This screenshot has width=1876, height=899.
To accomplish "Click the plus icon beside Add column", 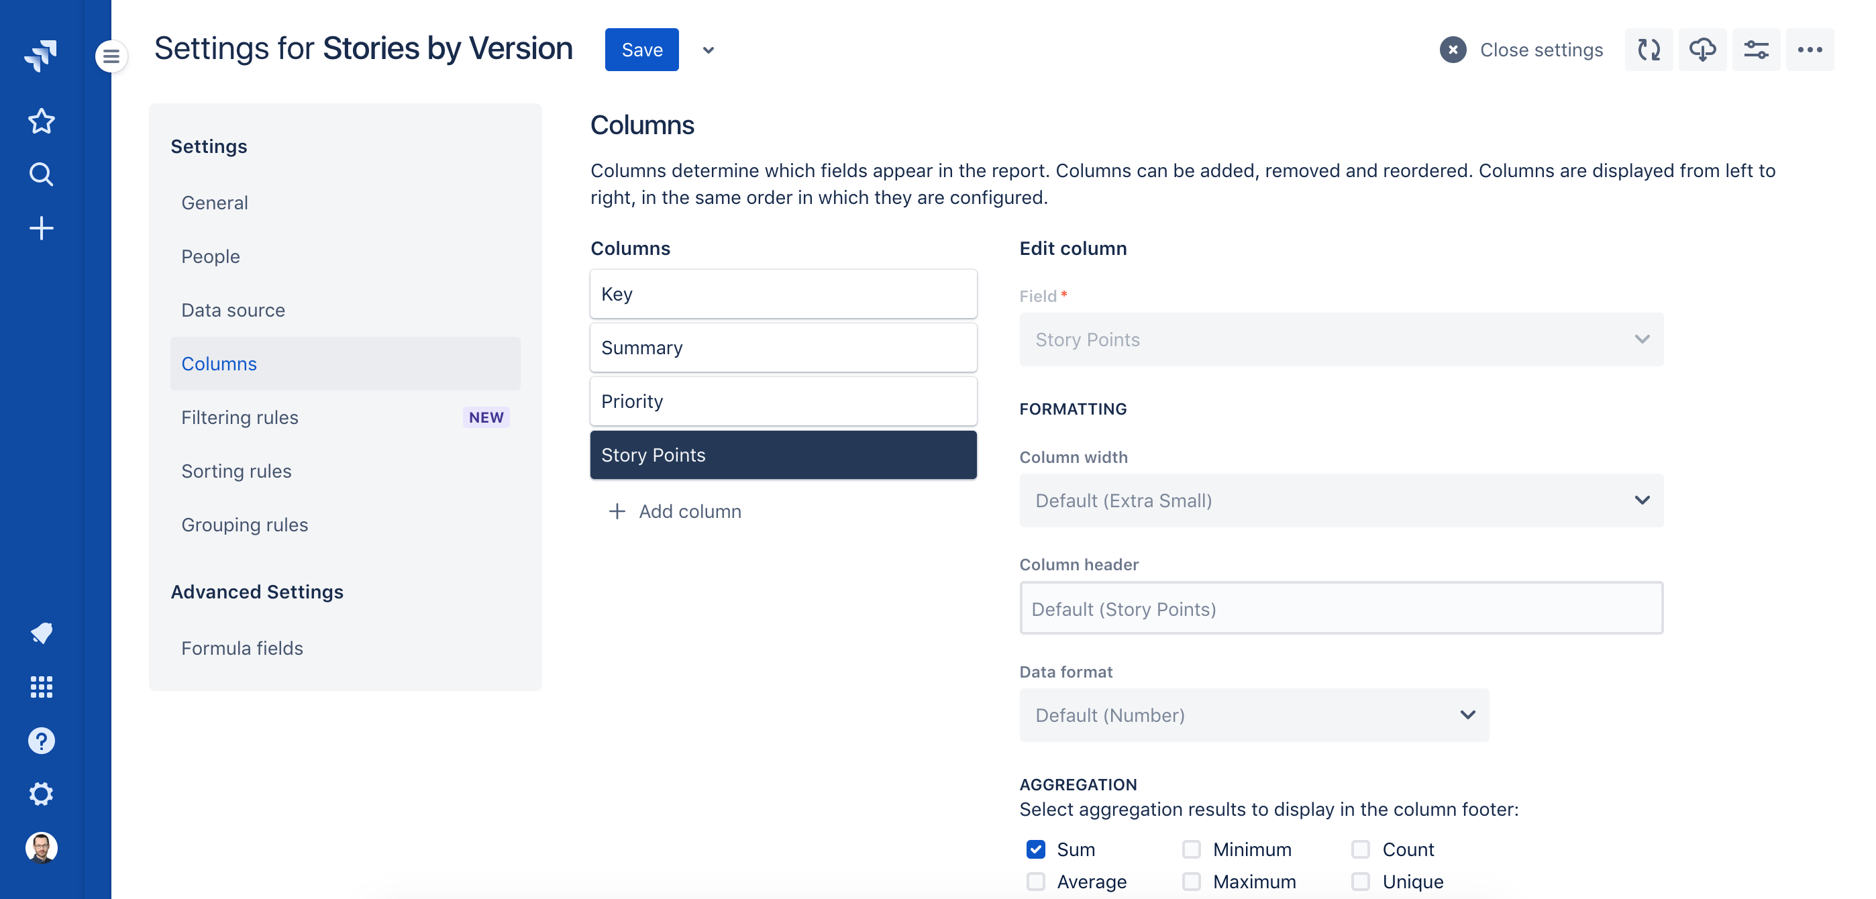I will (617, 511).
